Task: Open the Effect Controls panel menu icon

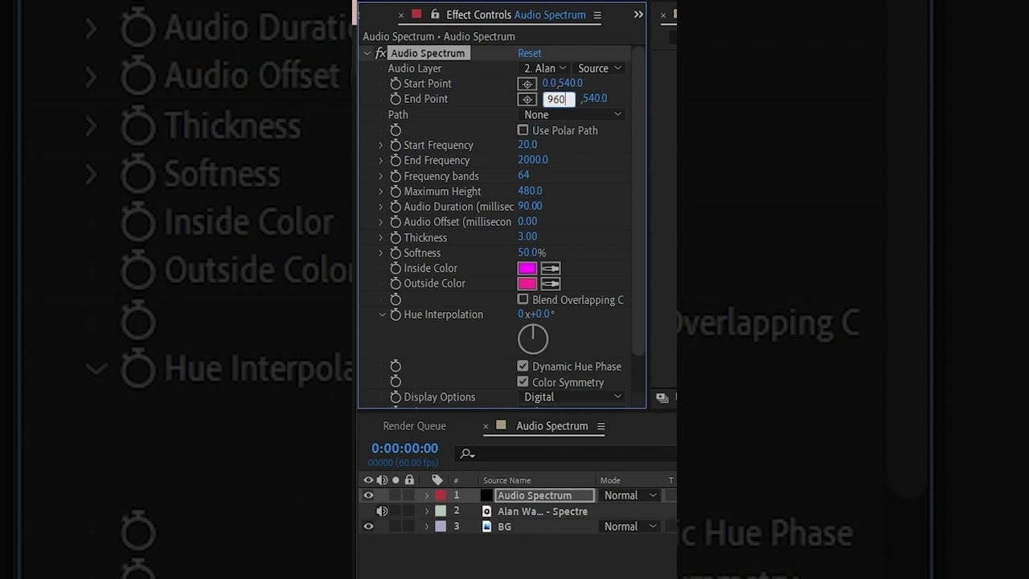Action: coord(597,14)
